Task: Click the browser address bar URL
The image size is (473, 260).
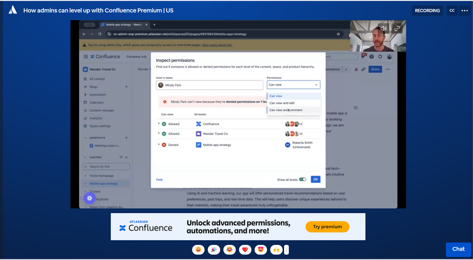Action: tap(180, 34)
